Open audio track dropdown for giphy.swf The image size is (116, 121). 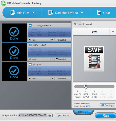click(52, 79)
